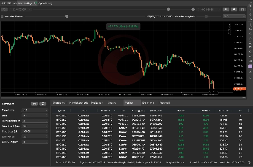Sort by the Volumen column header
253x167 pixels.
pos(105,110)
